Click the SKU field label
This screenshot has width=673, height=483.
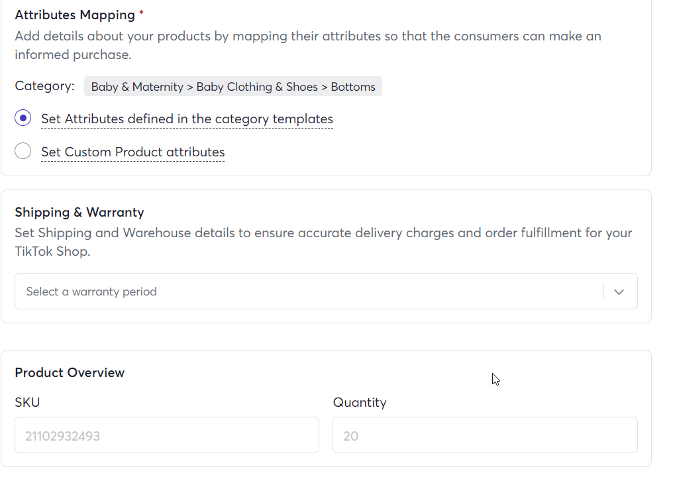click(x=27, y=402)
